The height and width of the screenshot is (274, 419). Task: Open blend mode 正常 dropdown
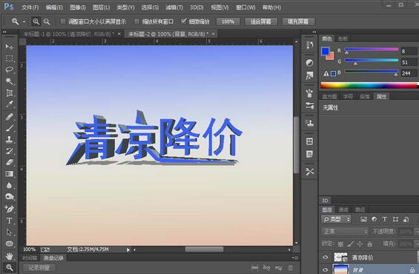(x=345, y=231)
